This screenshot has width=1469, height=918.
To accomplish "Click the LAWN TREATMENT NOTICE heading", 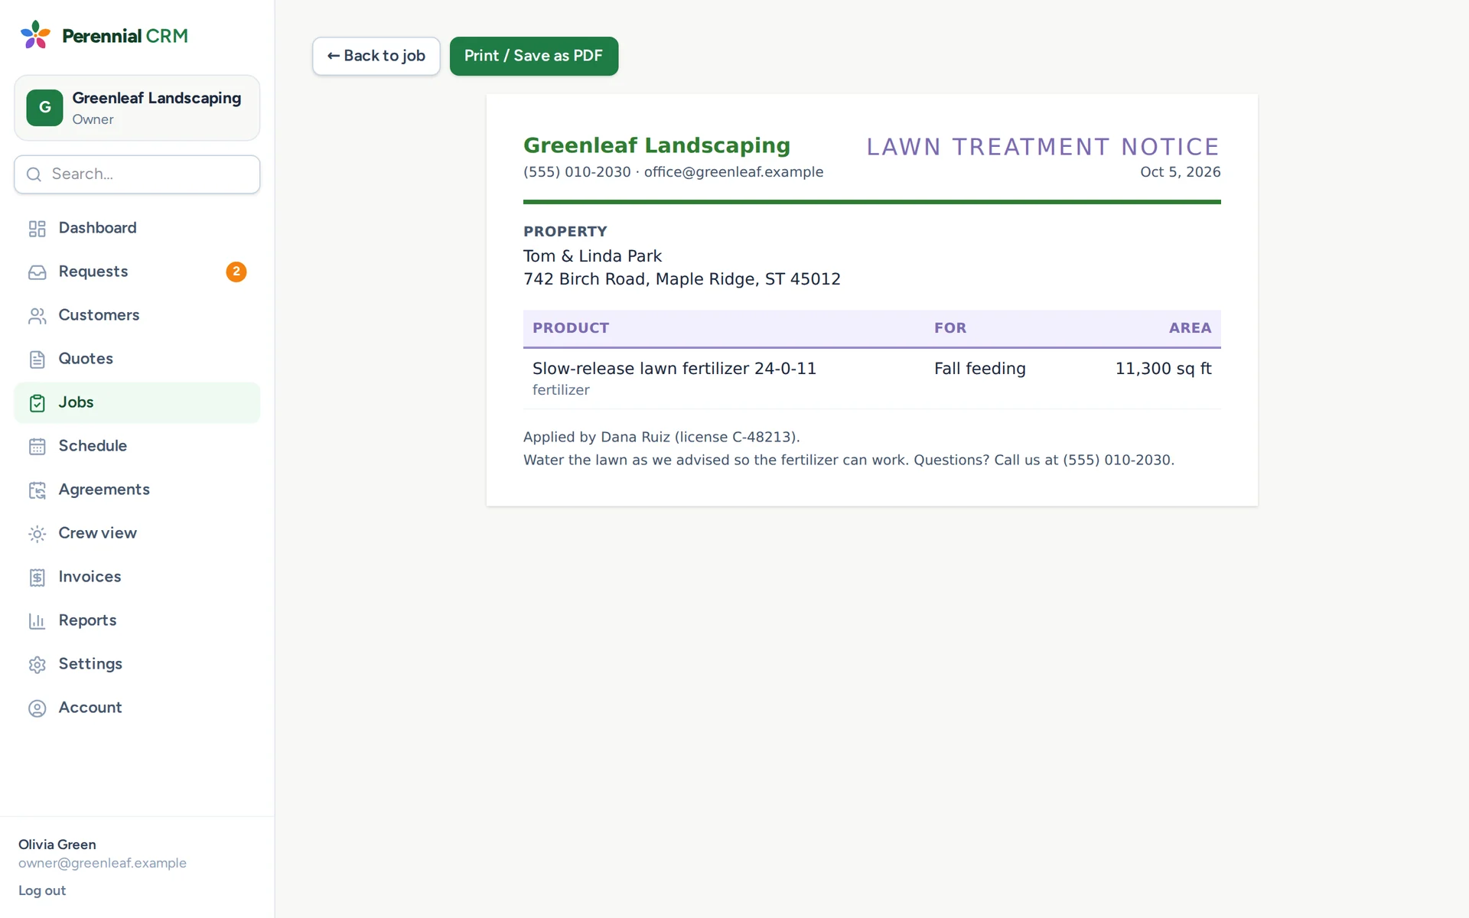I will (1043, 147).
